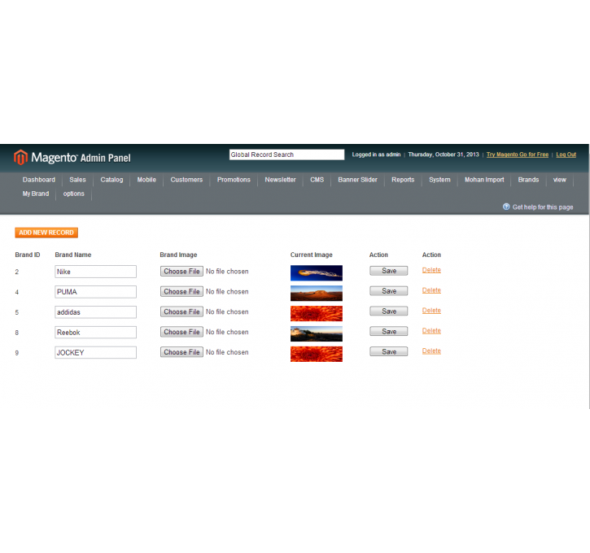Image resolution: width=590 pixels, height=553 pixels.
Task: Open the Banner Slider menu
Action: (357, 180)
